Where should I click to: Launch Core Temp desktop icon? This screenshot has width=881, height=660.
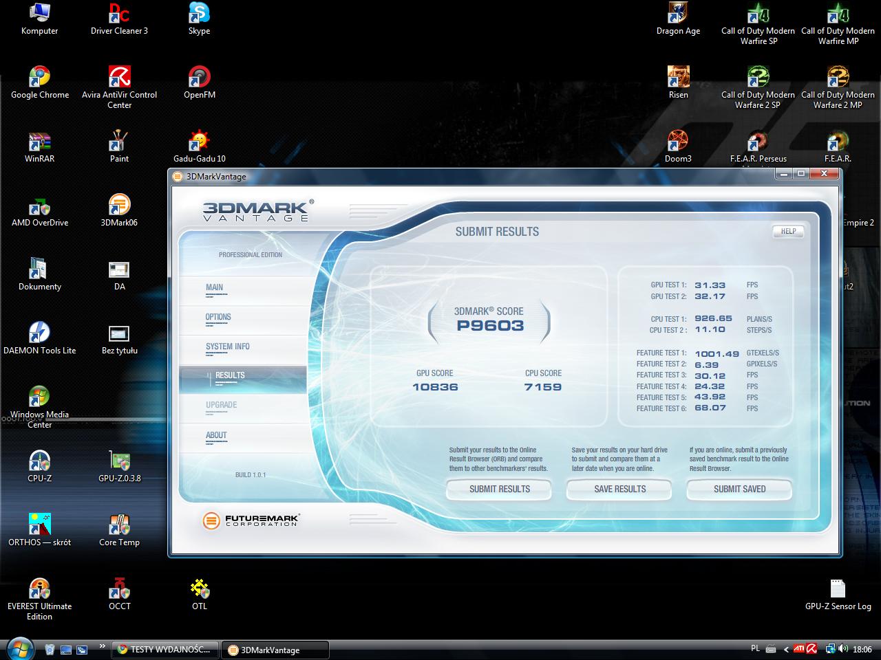point(119,531)
